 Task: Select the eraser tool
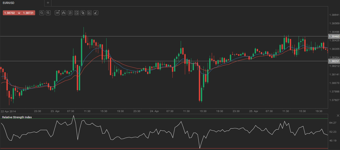pos(96,13)
